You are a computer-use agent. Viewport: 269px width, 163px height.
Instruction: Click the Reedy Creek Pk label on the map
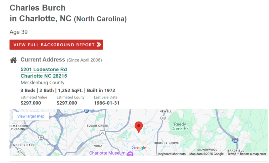point(180,126)
